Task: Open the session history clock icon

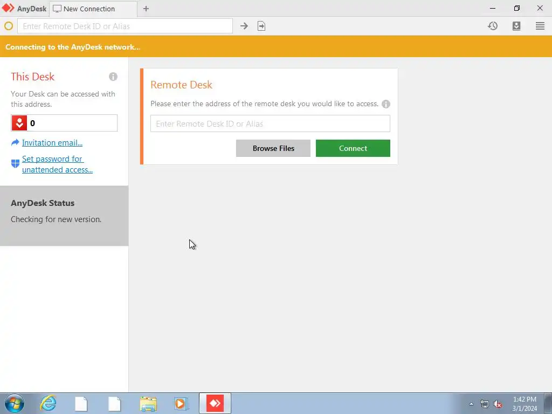Action: click(493, 26)
